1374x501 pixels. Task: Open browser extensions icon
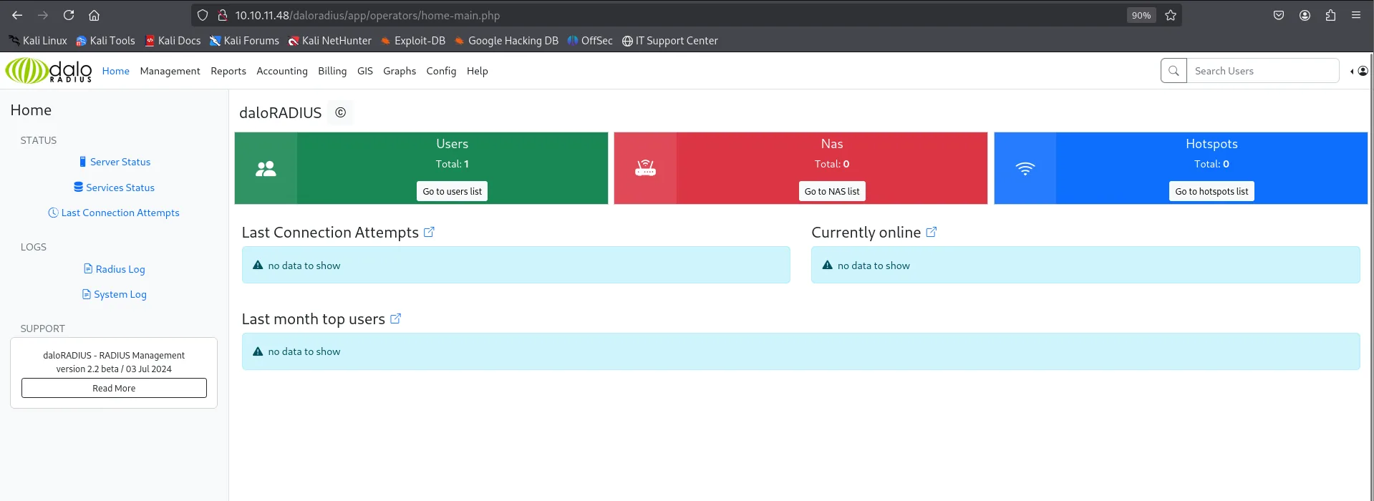(x=1330, y=15)
